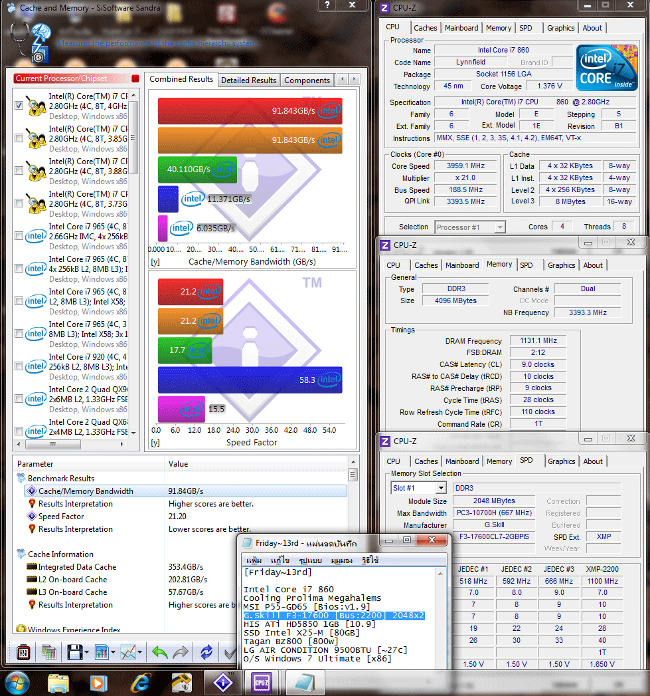Check the Core 2 Quad 2x6MB L2 checkbox

[19, 399]
